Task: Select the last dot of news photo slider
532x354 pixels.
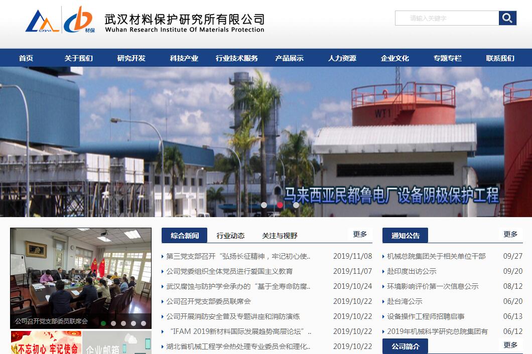Action: click(144, 323)
